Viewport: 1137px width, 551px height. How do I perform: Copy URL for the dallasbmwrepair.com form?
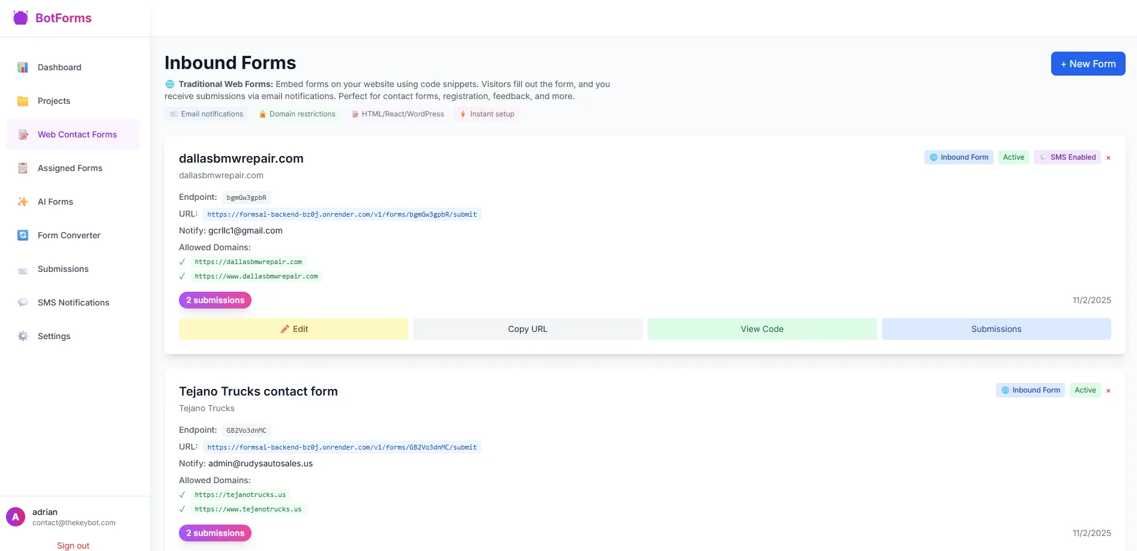[x=527, y=329]
